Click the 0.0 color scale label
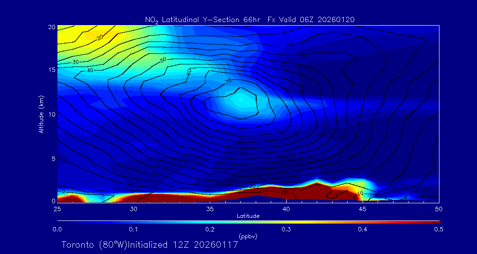 pos(57,229)
